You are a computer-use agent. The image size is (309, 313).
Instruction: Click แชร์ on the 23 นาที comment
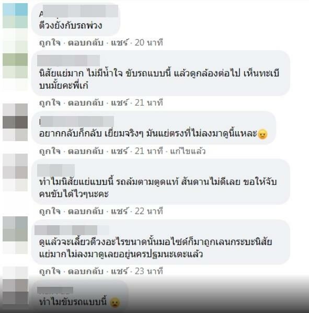tap(119, 272)
